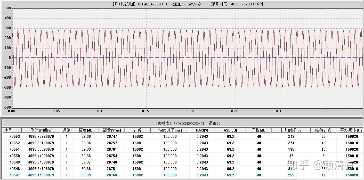
Task: Sort by 峰值计数 column header
Action: point(323,130)
